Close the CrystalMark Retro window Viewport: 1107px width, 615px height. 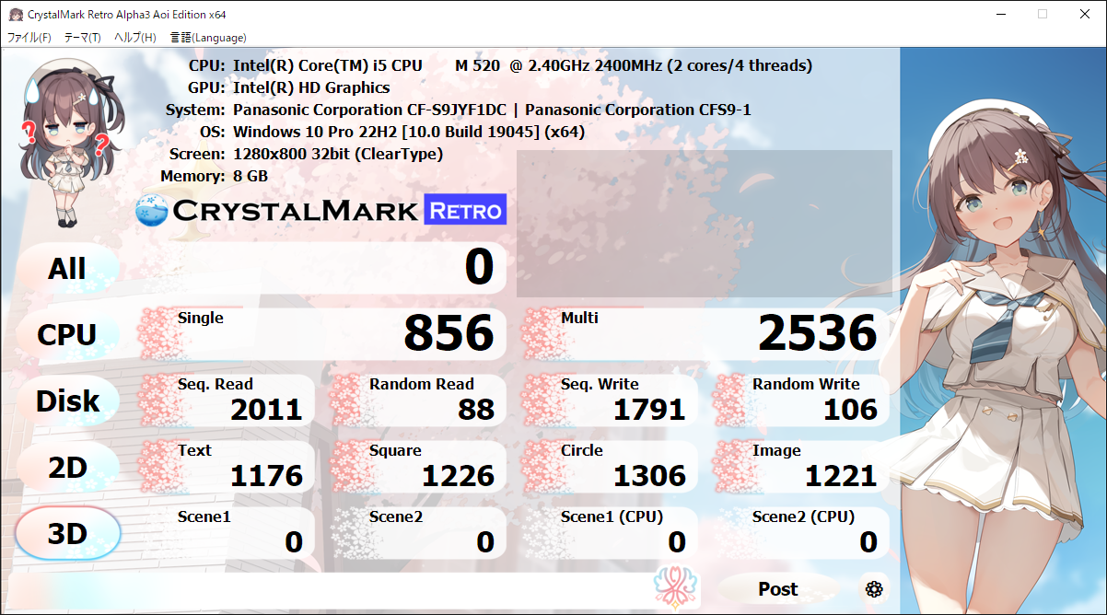1085,14
